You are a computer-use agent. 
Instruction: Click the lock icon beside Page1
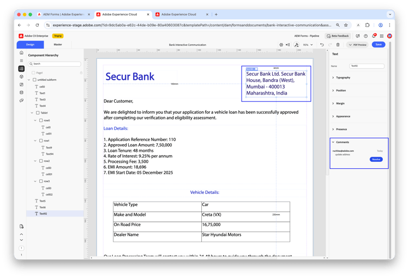81,73
